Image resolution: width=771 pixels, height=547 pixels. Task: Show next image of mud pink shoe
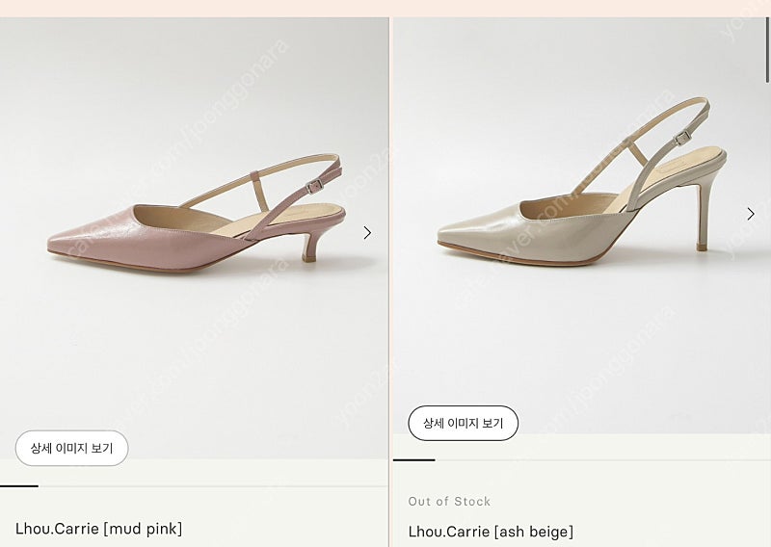[x=367, y=232]
